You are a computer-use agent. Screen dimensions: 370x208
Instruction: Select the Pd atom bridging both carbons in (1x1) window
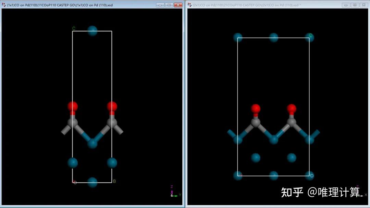[x=92, y=143]
